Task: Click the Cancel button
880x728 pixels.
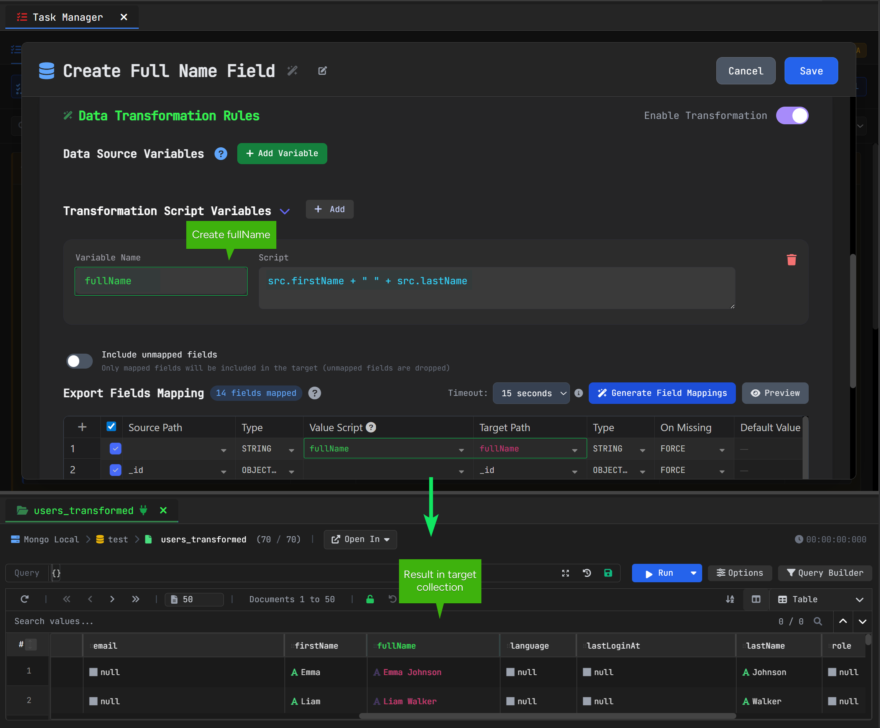Action: pos(745,71)
